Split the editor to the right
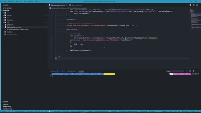Image resolution: width=201 pixels, height=113 pixels. (197, 5)
